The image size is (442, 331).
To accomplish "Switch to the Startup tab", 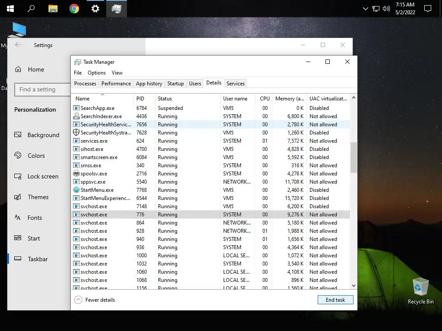I will click(x=176, y=84).
